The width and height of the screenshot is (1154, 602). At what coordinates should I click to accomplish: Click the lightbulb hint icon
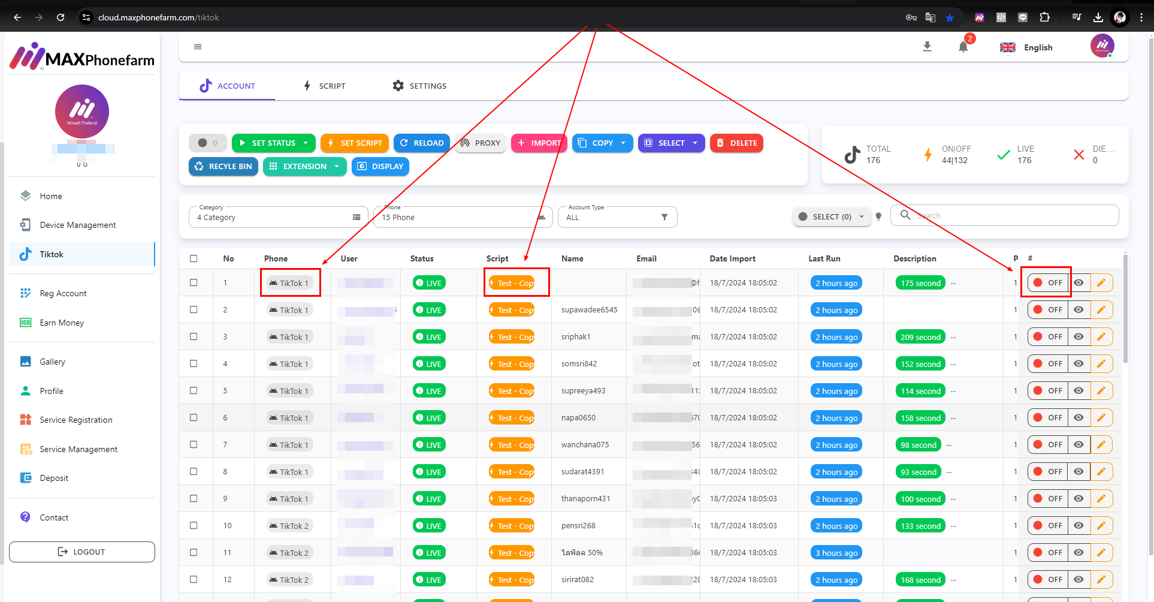pyautogui.click(x=878, y=216)
